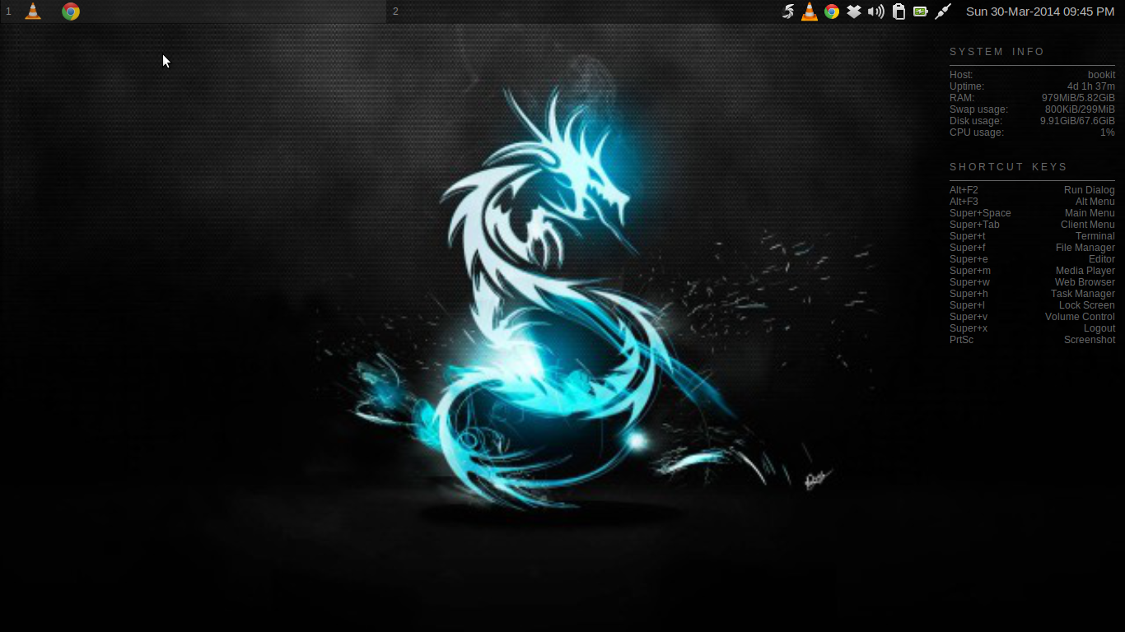Click the SHORTCUT KEYS heading
Screen dimensions: 1125x632
1008,167
